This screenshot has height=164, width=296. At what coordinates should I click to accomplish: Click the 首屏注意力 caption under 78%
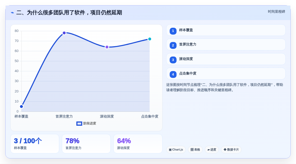coord(73,148)
